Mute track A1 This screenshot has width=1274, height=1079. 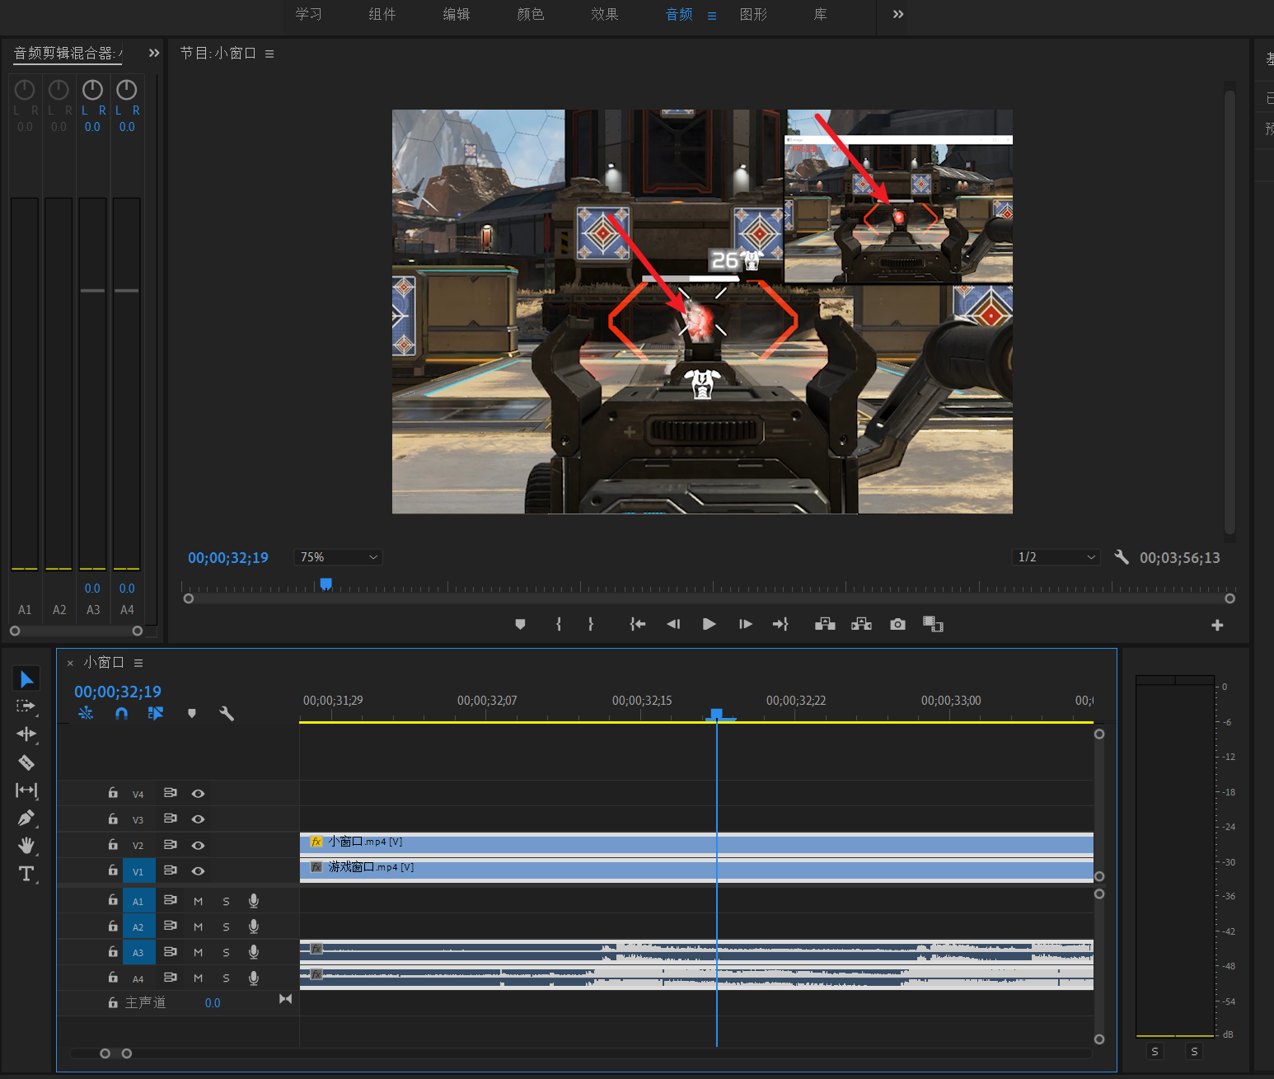coord(198,902)
